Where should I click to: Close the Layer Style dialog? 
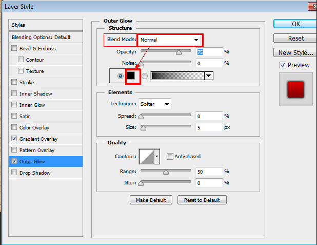[x=313, y=7]
